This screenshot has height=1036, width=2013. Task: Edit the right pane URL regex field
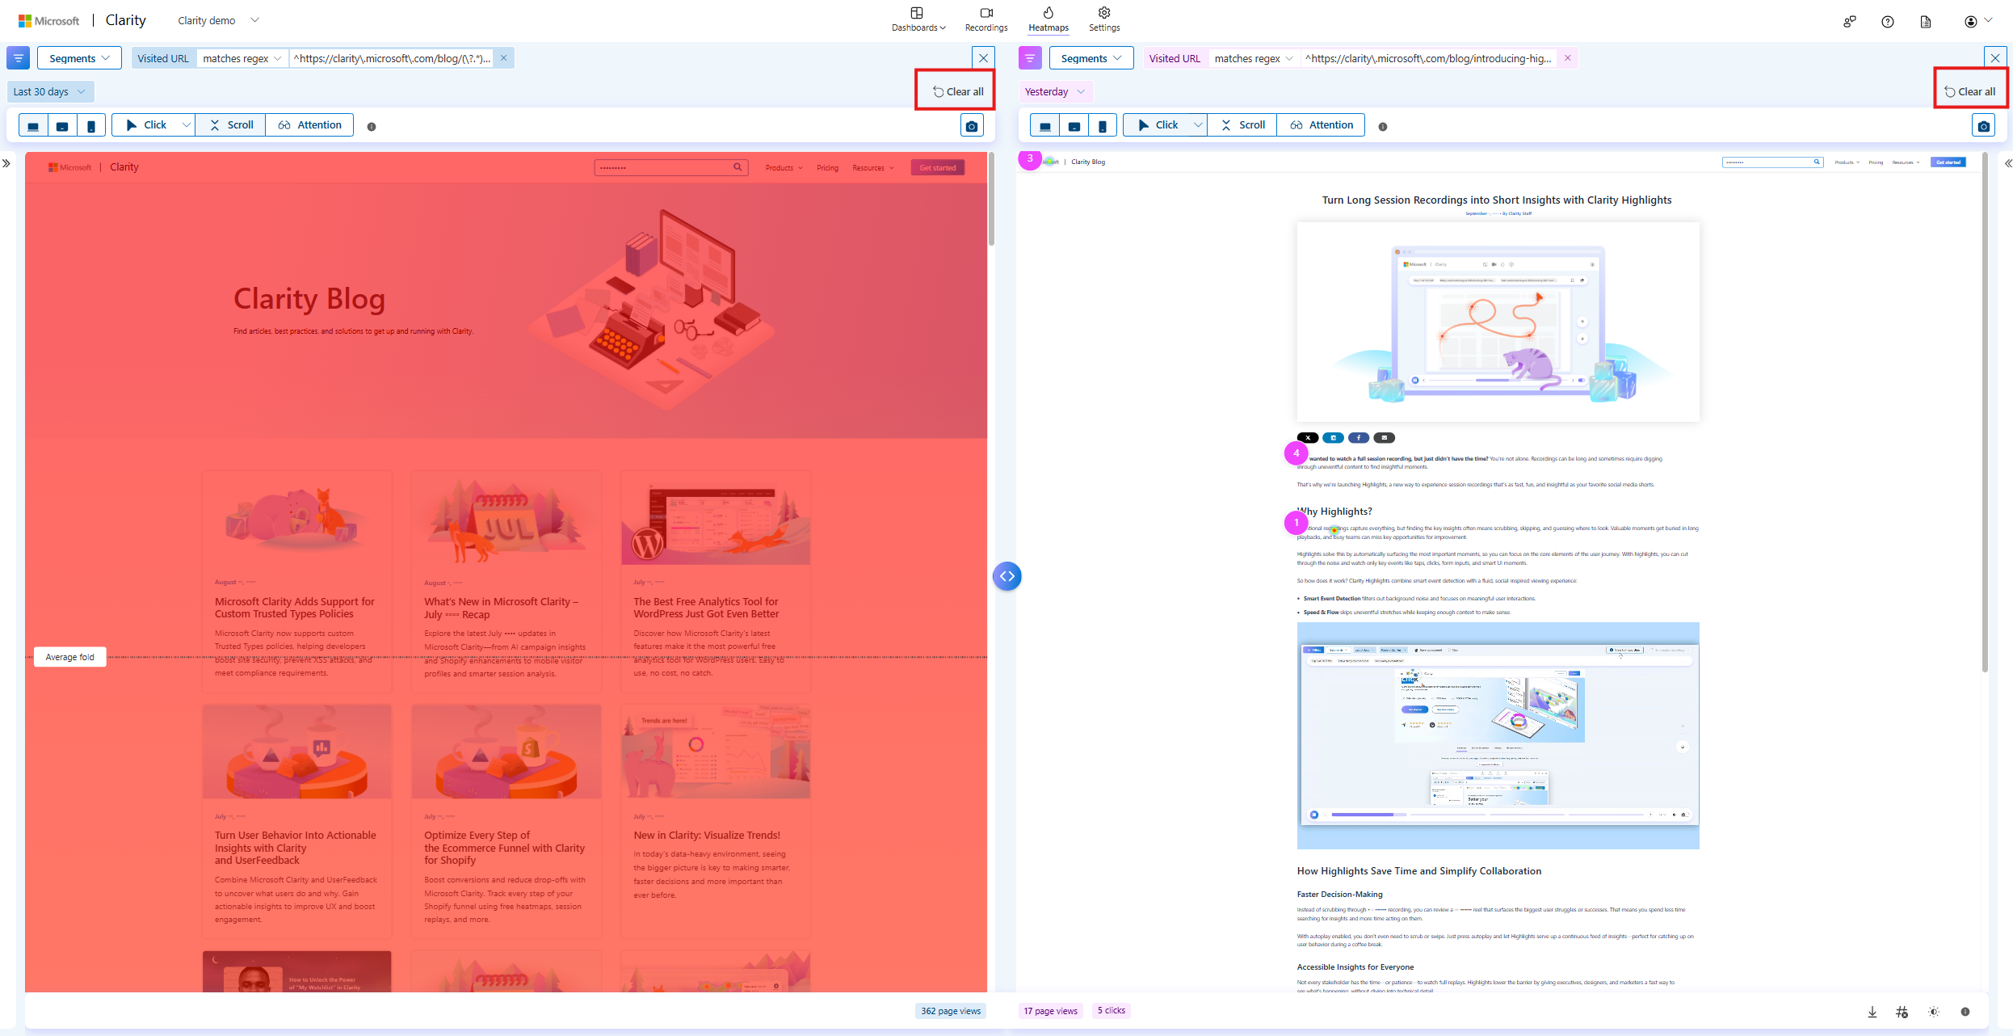(x=1428, y=58)
